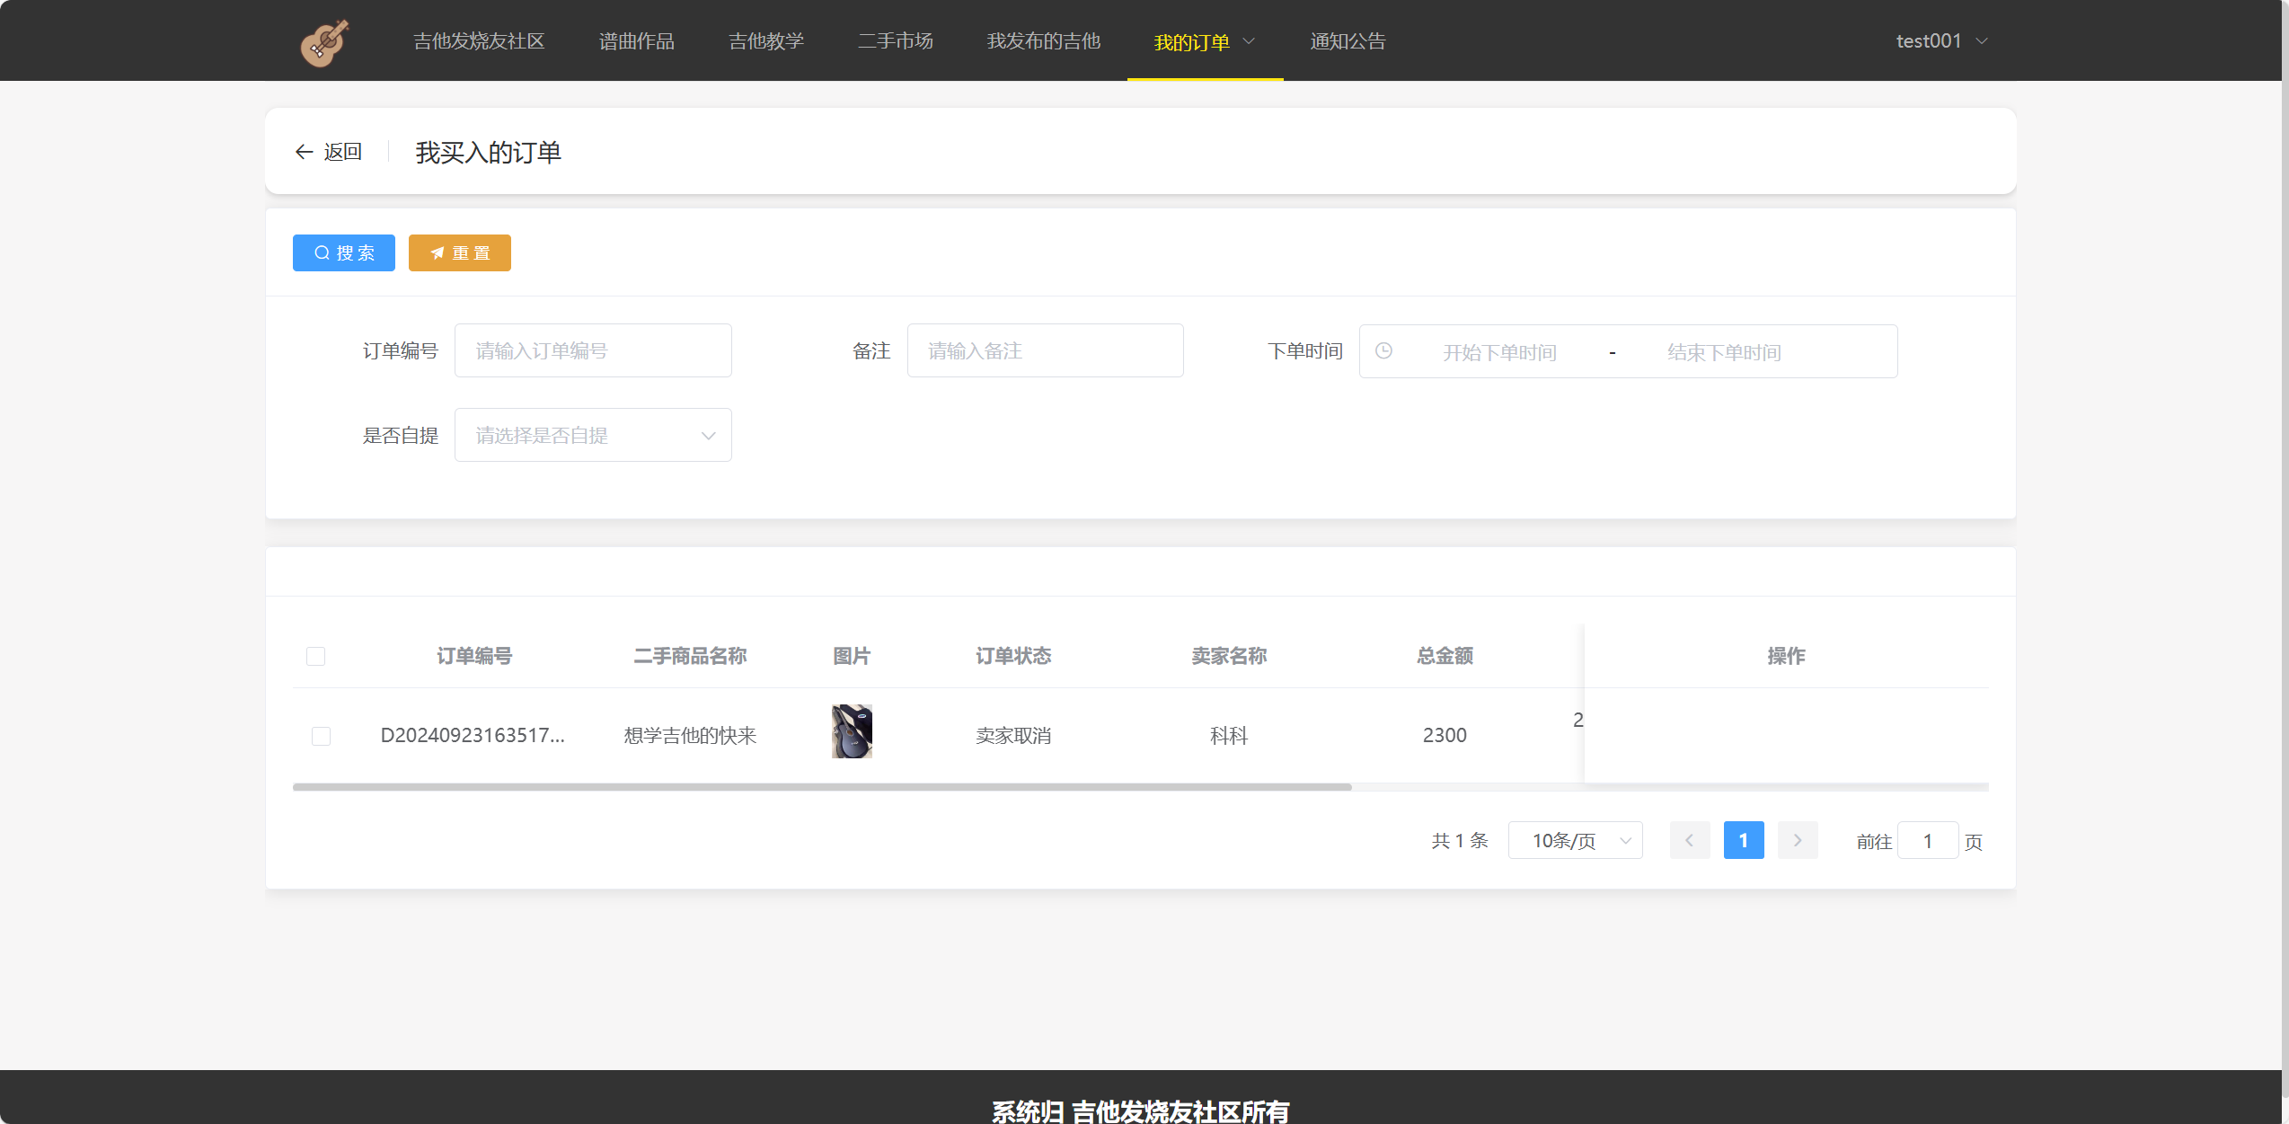The height and width of the screenshot is (1124, 2289).
Task: Click the horizontal table scrollbar
Action: [x=822, y=787]
